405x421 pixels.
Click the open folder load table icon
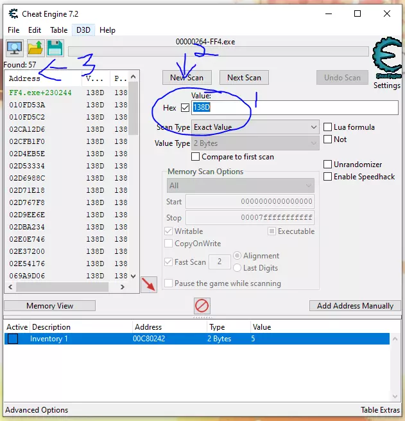[x=36, y=48]
